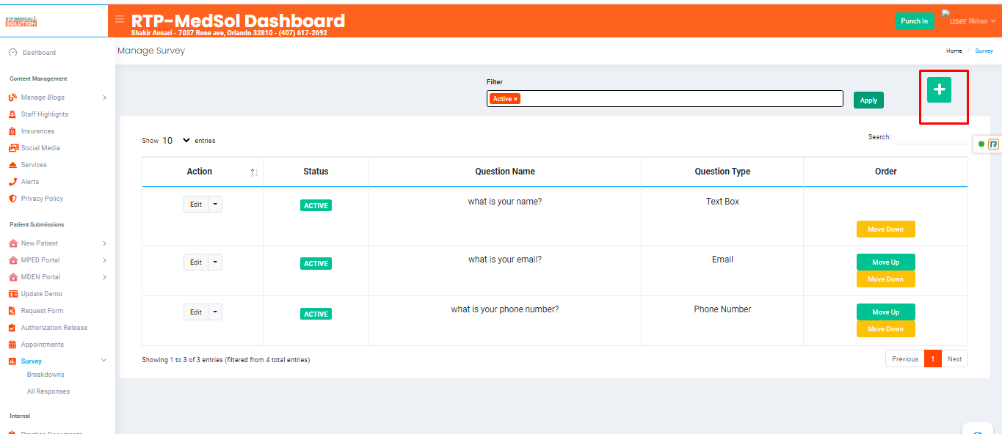Open Edit dropdown caret for email question
1002x434 pixels.
coord(215,262)
